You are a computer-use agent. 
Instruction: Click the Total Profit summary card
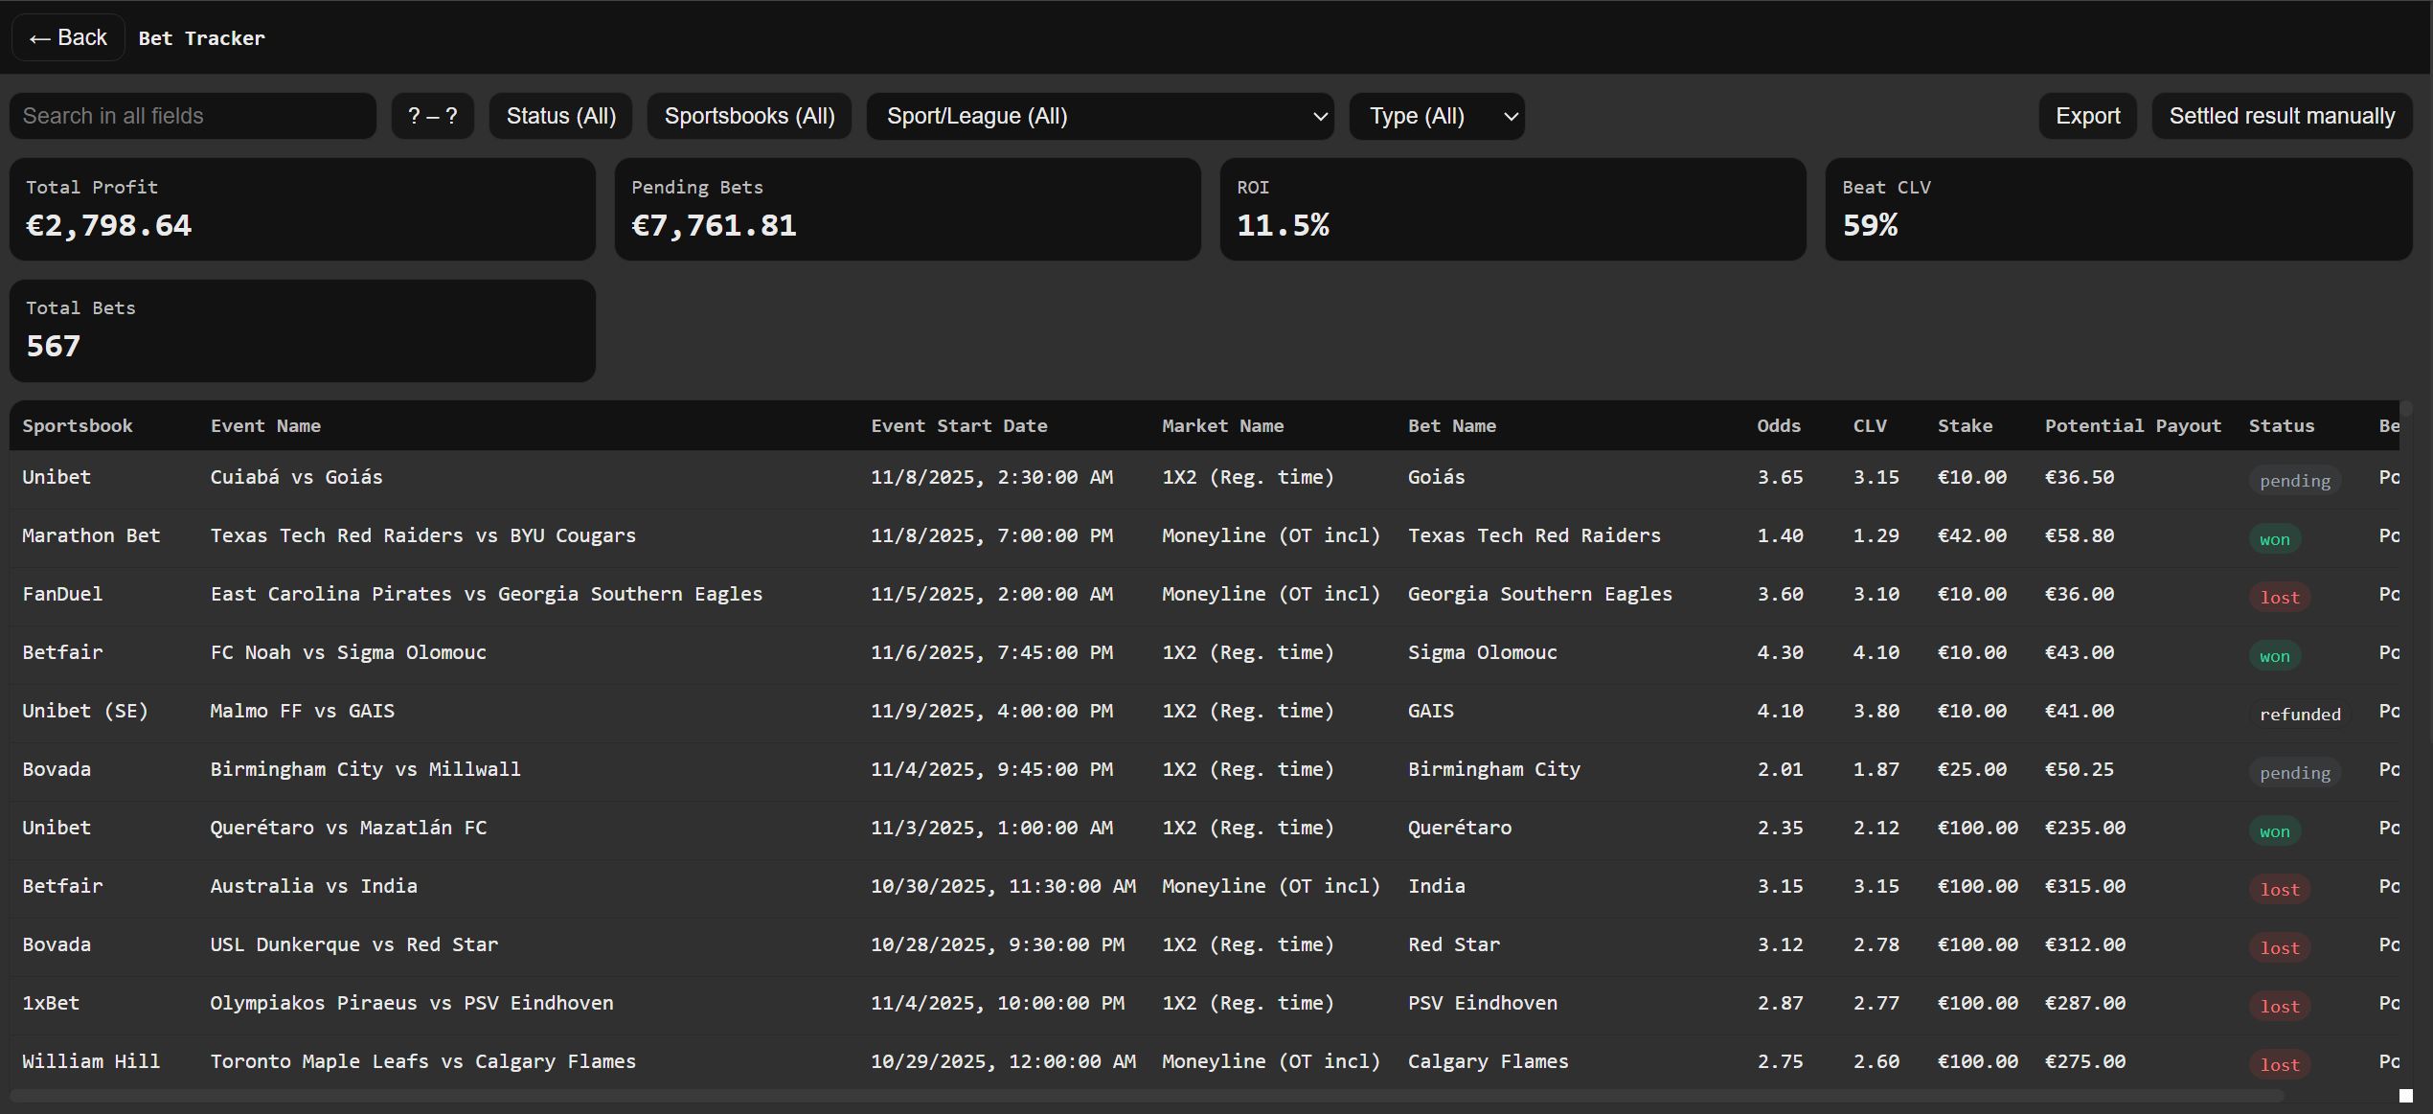point(302,209)
